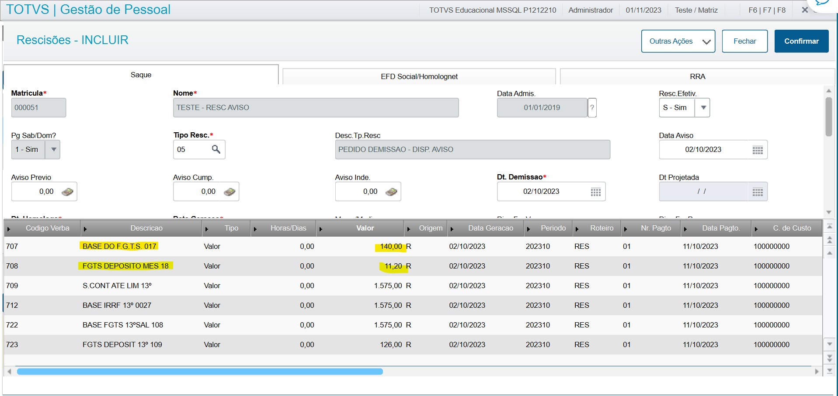Move grid up one page arrow

(830, 240)
